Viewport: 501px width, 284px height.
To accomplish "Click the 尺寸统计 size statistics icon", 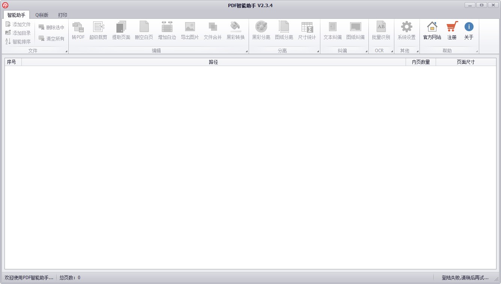I will [x=307, y=27].
